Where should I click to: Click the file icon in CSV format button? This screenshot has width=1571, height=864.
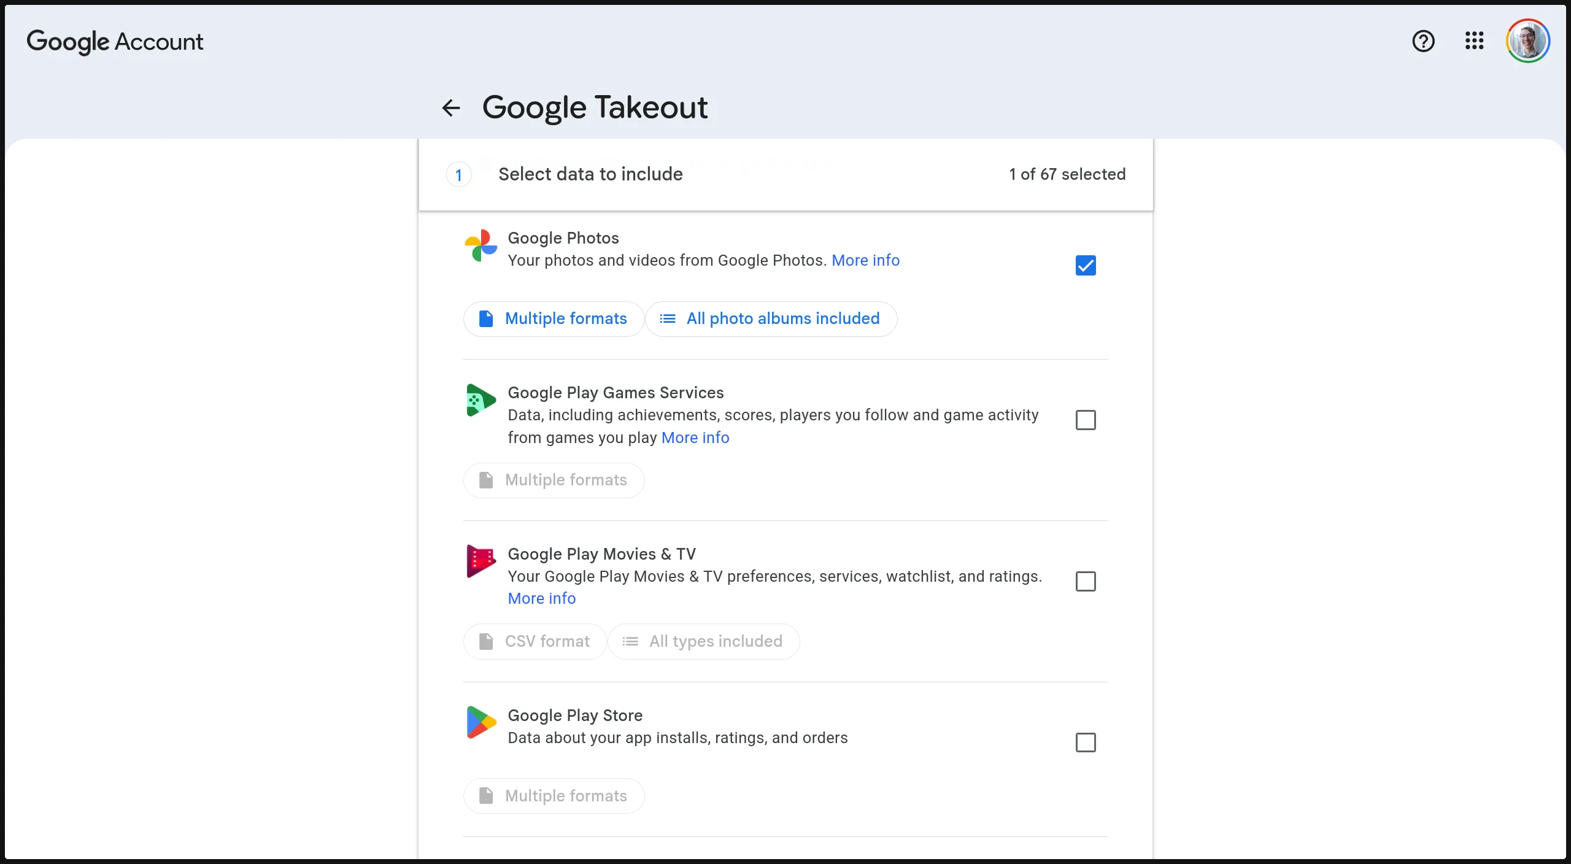(x=486, y=642)
